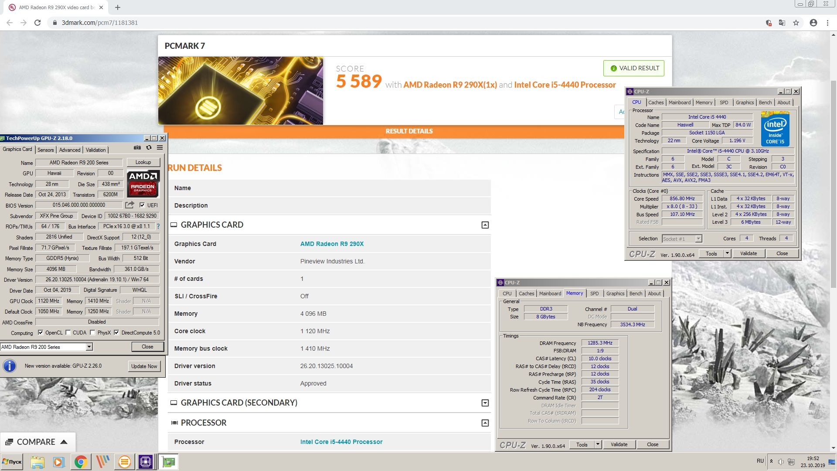Viewport: 837px width, 471px height.
Task: Open the GPU-Z hamburger menu
Action: pos(160,148)
